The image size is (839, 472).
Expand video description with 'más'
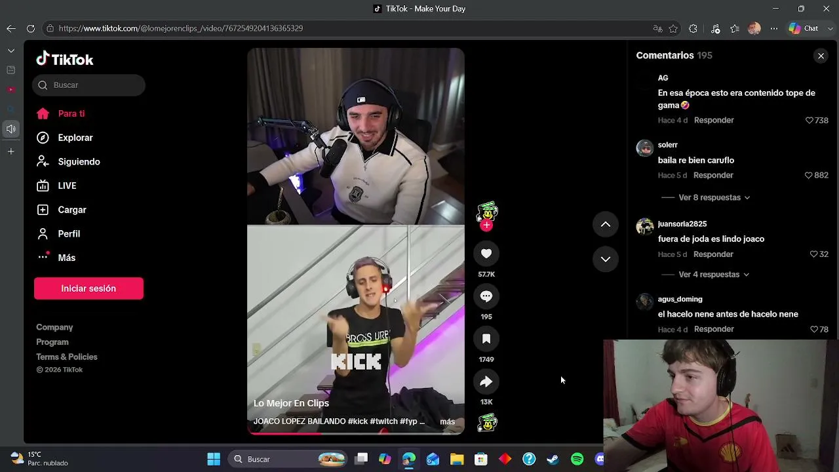(x=447, y=422)
